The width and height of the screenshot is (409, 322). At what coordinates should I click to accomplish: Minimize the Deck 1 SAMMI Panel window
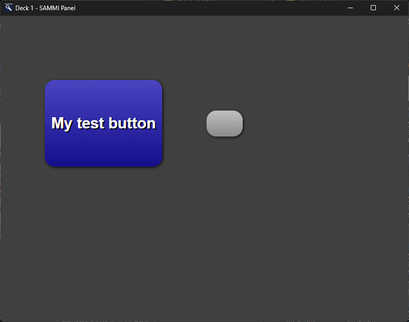point(350,8)
